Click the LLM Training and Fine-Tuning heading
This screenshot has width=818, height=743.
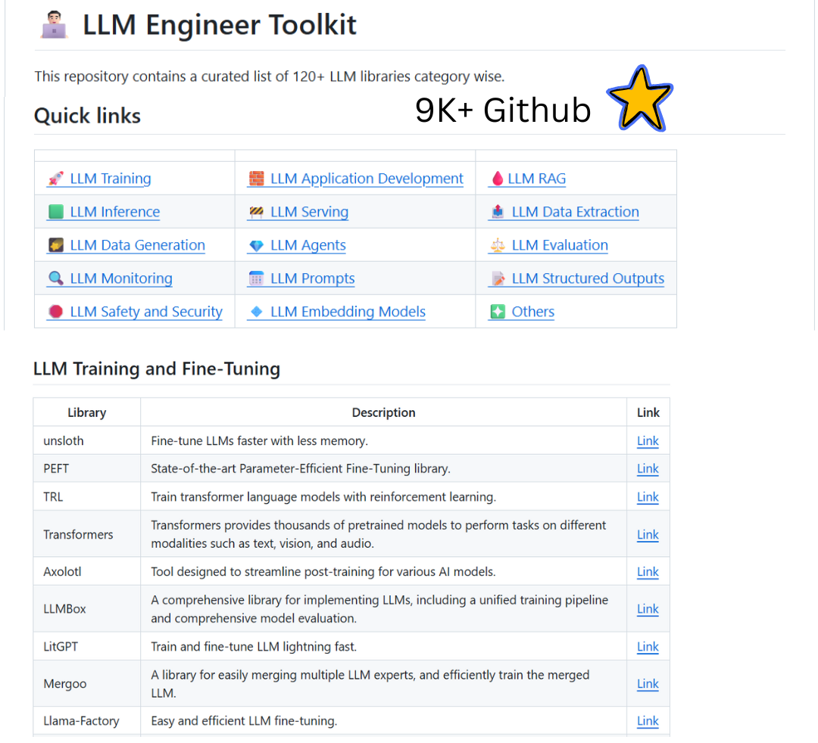tap(157, 369)
